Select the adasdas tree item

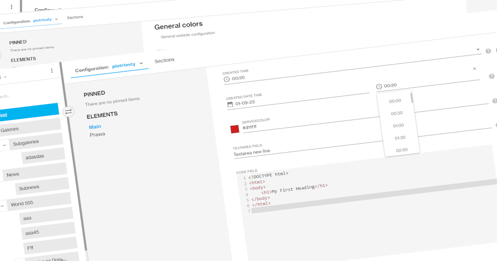pyautogui.click(x=43, y=155)
